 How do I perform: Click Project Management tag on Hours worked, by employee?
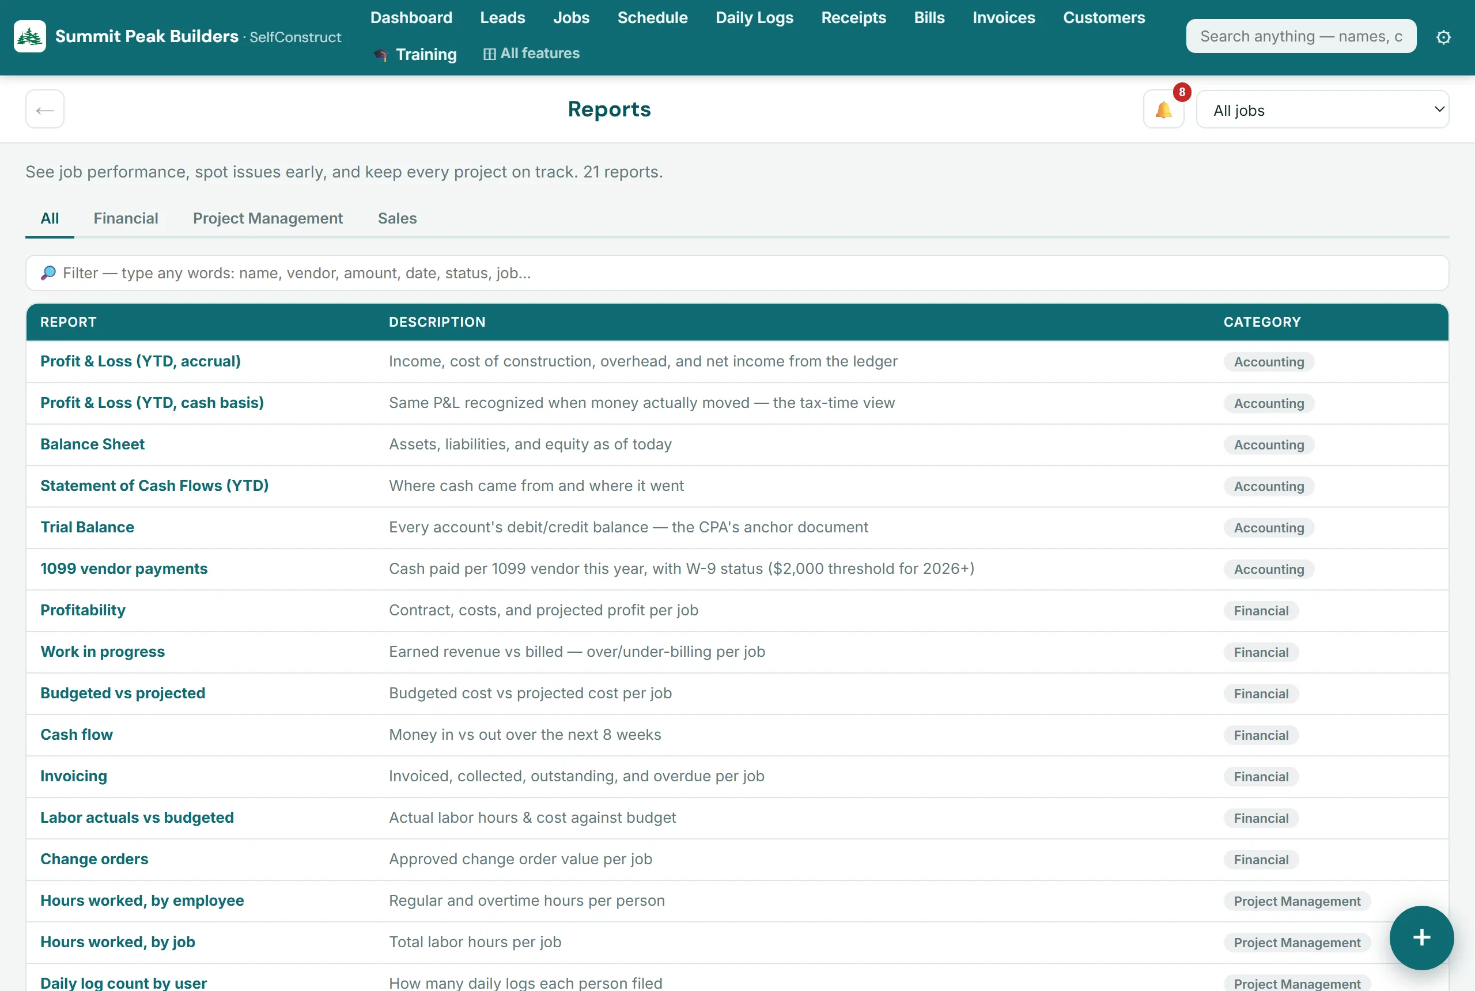click(1297, 901)
